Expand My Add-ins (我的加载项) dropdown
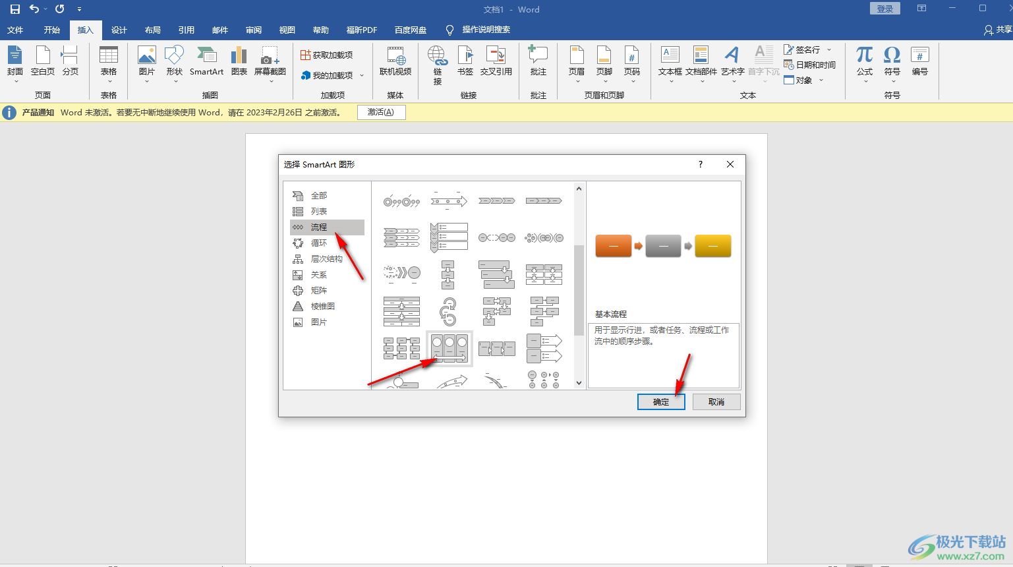 pos(362,76)
